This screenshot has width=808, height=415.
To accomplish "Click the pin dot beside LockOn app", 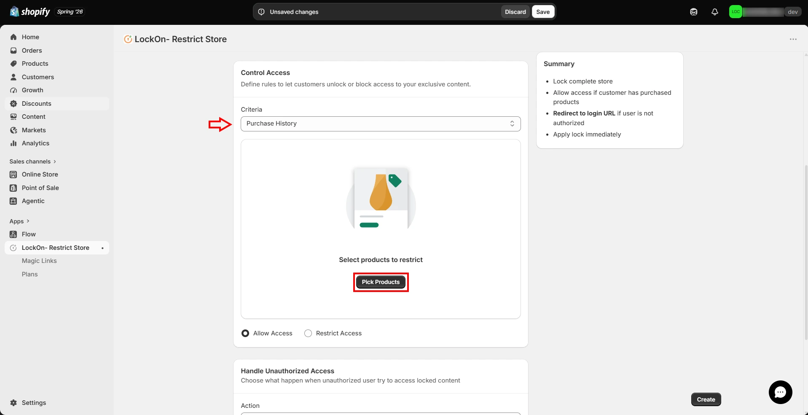I will [102, 248].
